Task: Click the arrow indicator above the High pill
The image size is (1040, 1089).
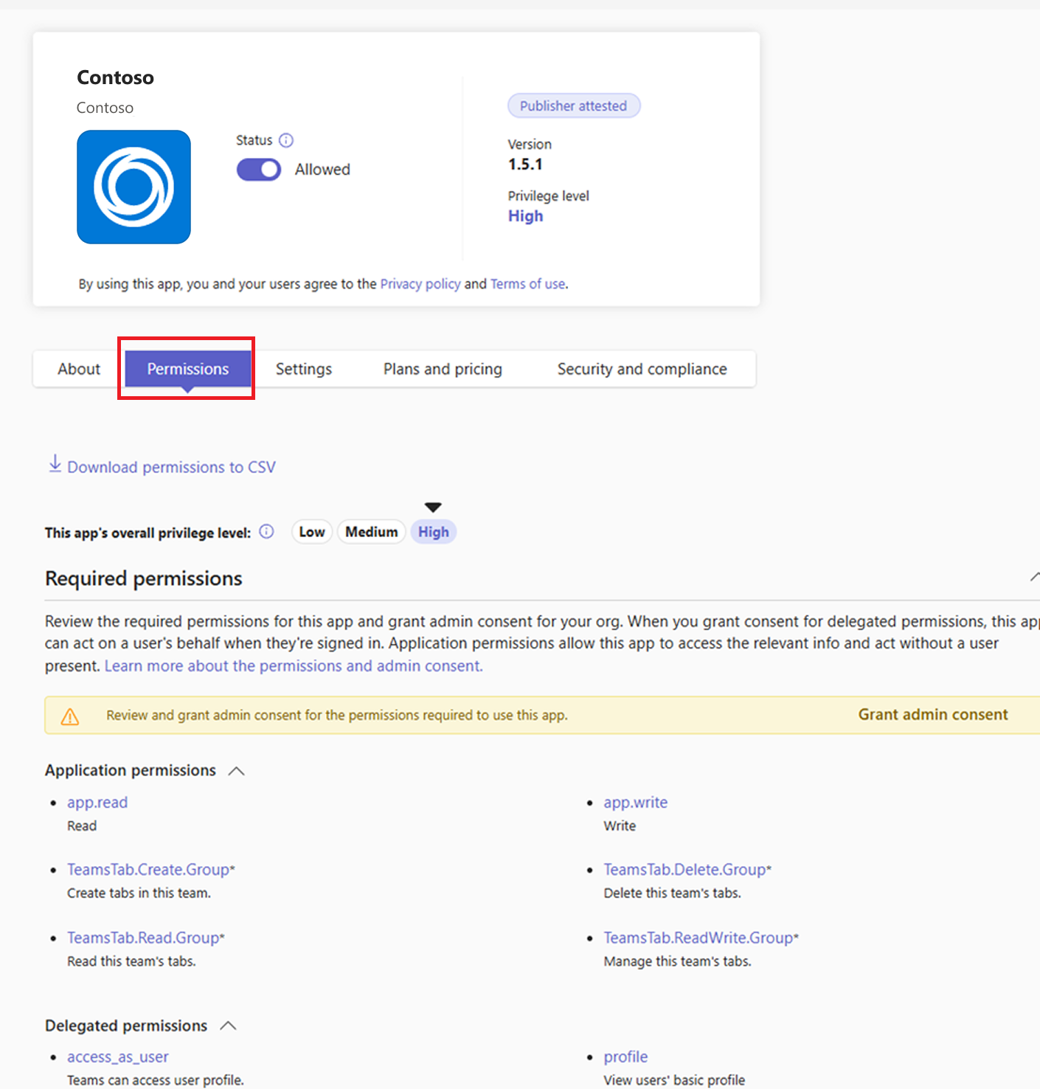Action: 433,506
